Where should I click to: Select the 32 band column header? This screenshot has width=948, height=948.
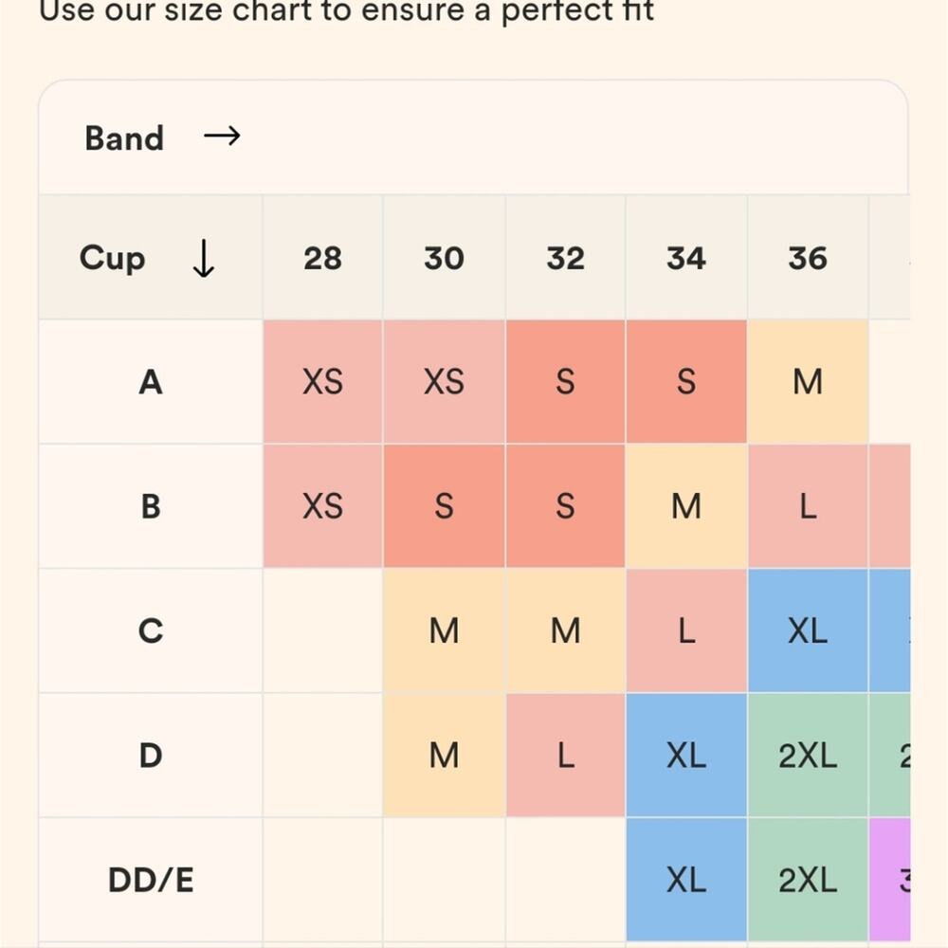[x=565, y=258]
